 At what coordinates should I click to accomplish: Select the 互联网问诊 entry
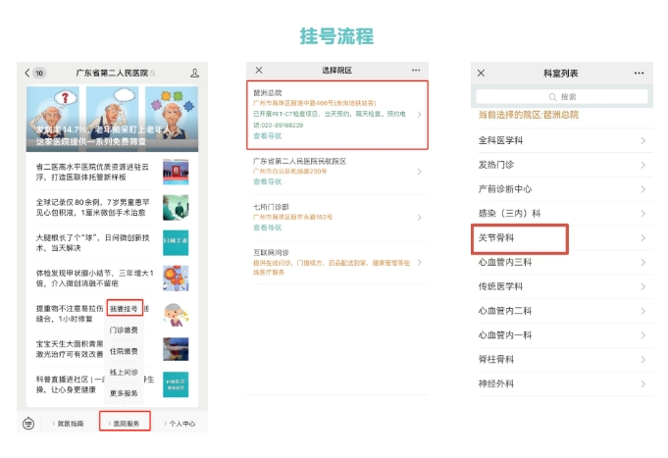coord(337,263)
